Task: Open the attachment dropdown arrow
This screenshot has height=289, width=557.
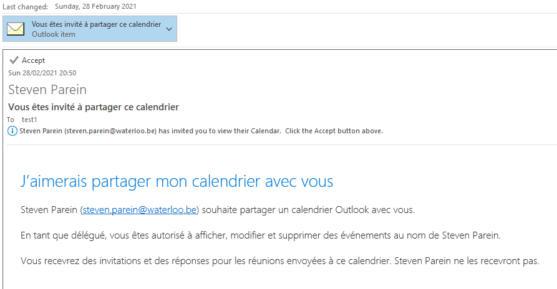Action: tap(169, 27)
